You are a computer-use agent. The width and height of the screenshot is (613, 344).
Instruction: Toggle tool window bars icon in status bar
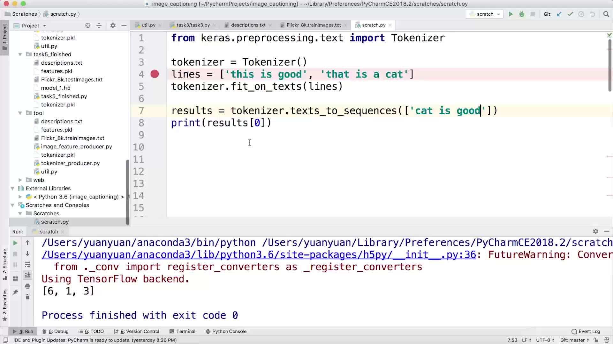pos(5,340)
